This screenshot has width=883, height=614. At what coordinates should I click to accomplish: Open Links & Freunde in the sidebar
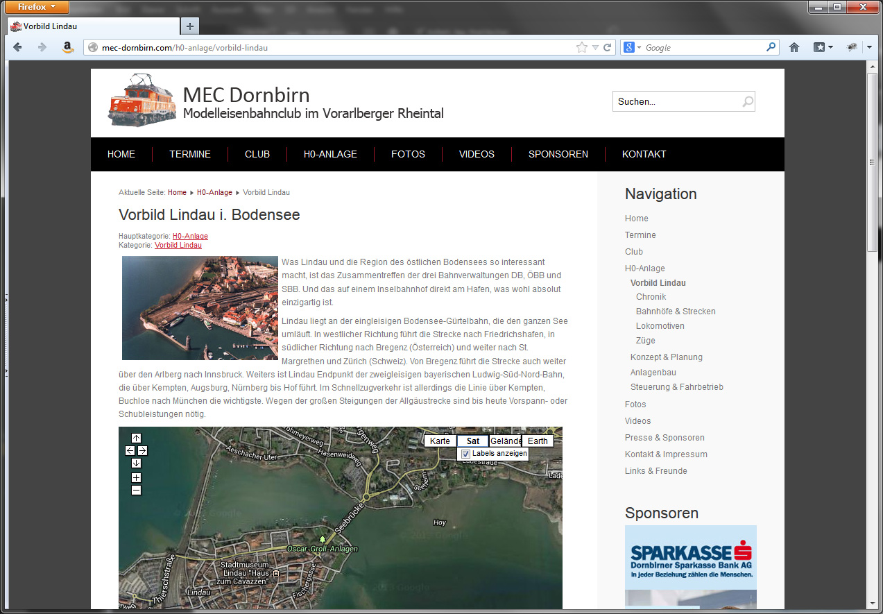click(656, 471)
